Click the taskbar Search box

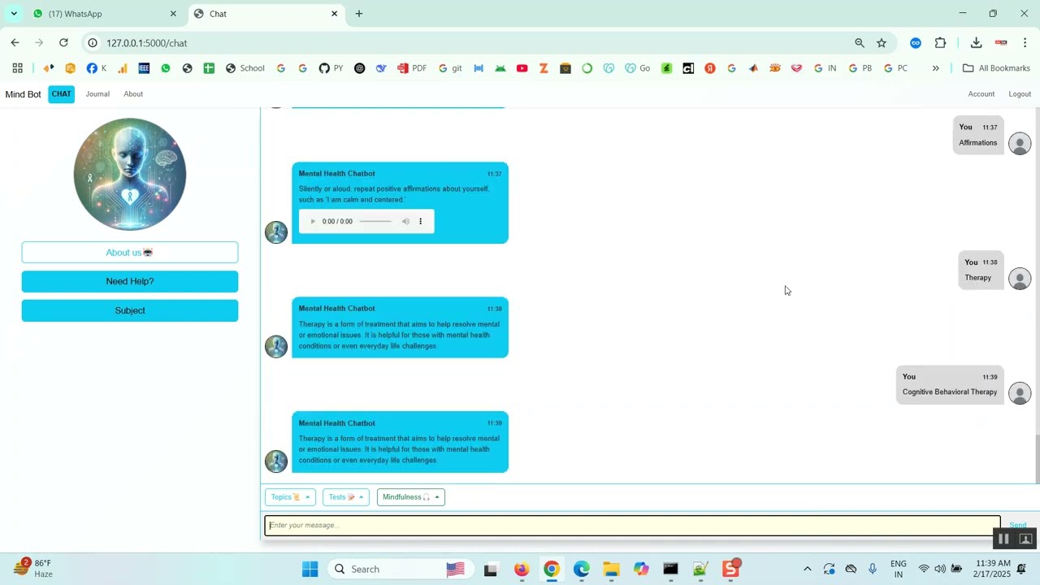(400, 569)
